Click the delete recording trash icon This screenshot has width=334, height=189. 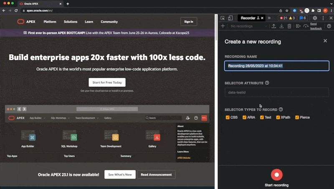coord(289,26)
